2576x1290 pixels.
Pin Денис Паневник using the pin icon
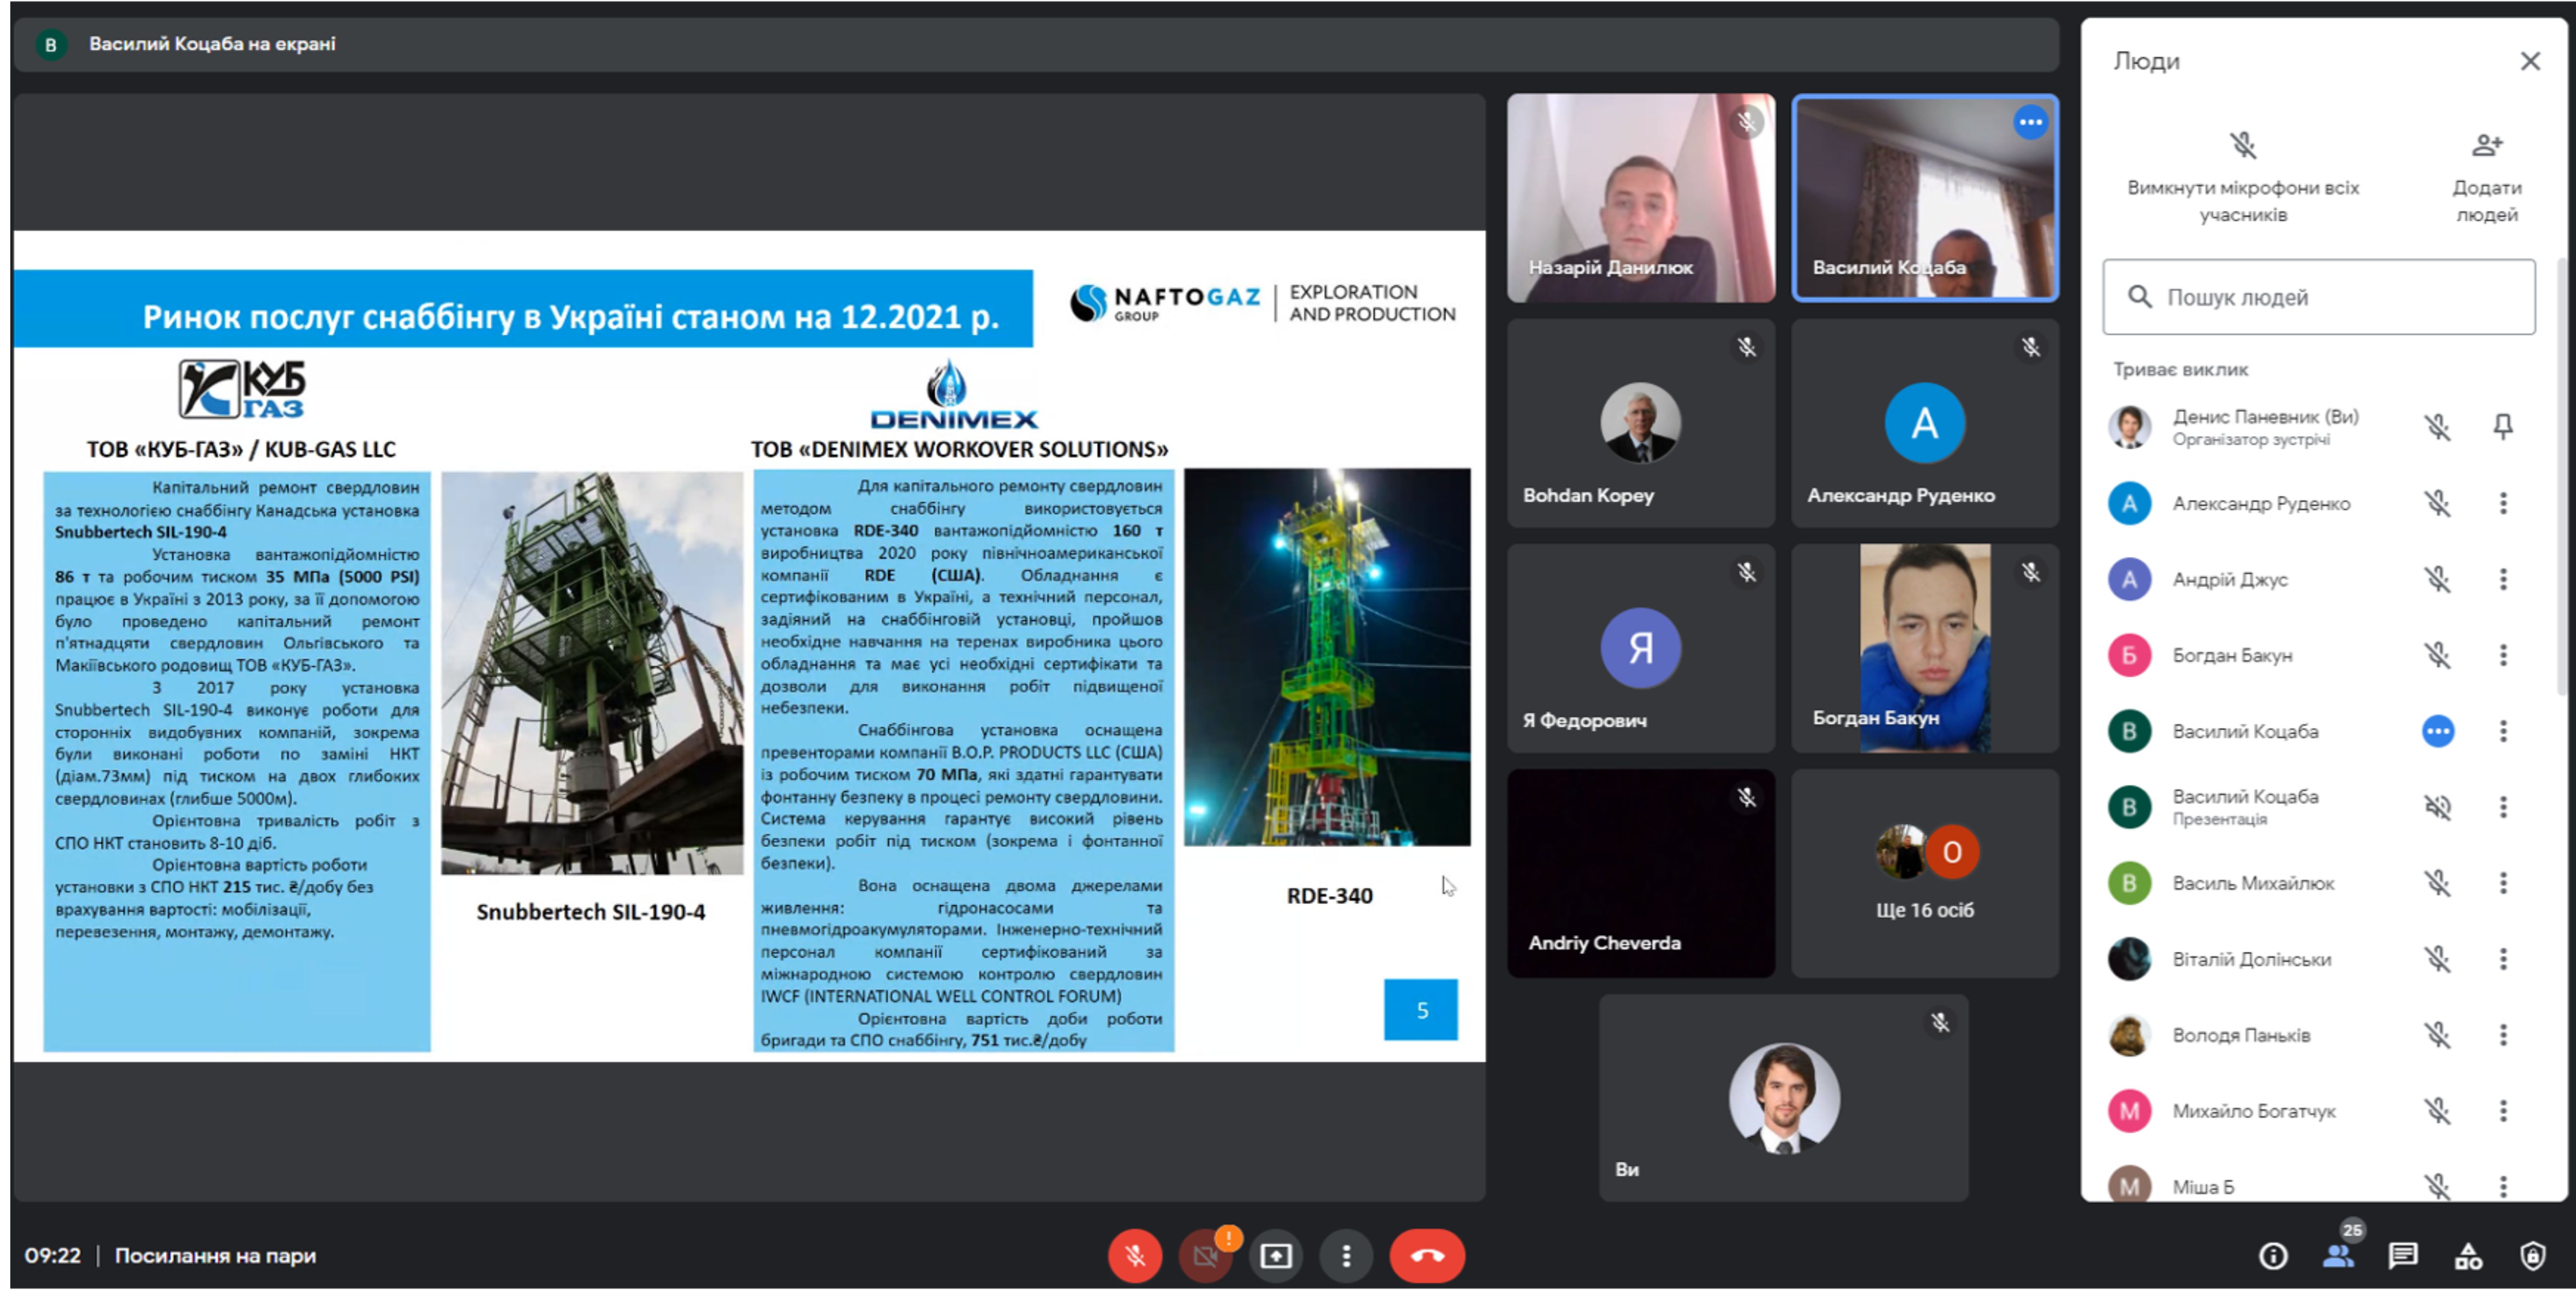click(x=2502, y=427)
